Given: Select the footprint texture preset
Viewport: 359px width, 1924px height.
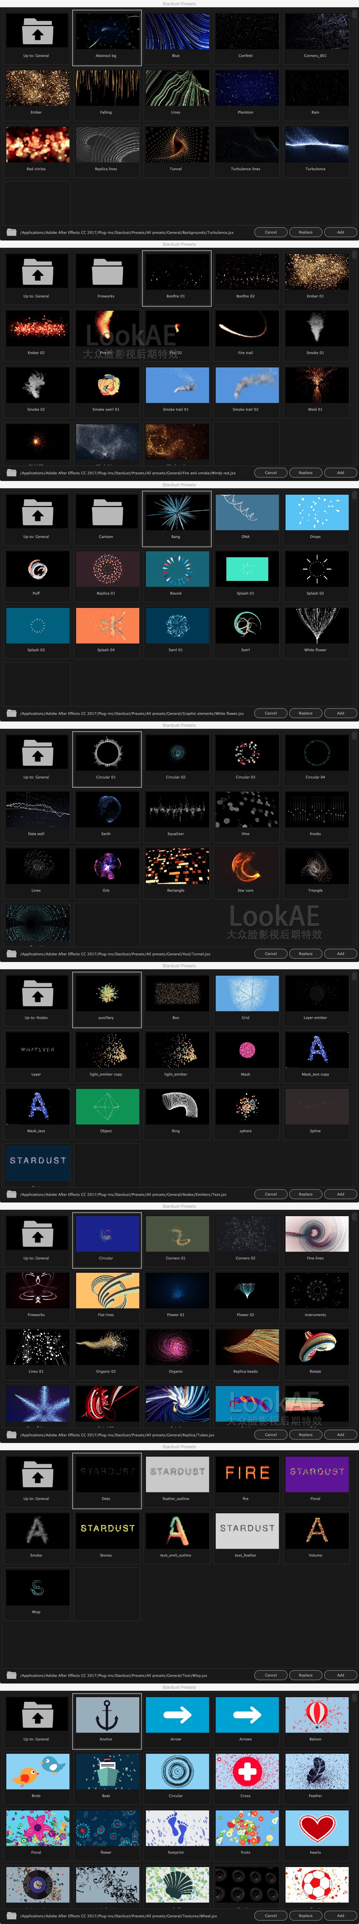Looking at the screenshot, I should pyautogui.click(x=177, y=1828).
